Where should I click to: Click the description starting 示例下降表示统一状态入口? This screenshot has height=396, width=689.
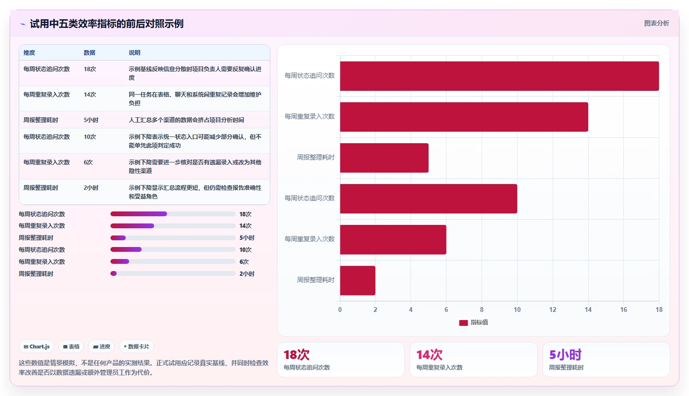click(x=195, y=141)
